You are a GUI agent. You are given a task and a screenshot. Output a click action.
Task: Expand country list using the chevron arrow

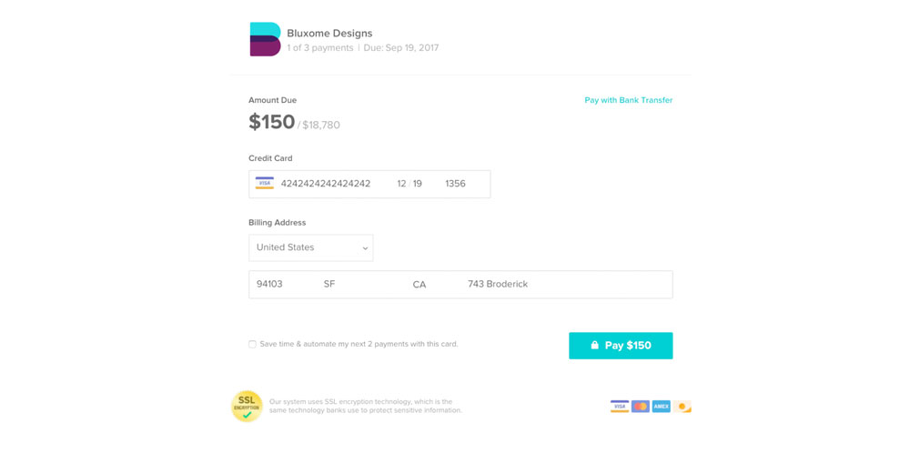click(x=365, y=248)
